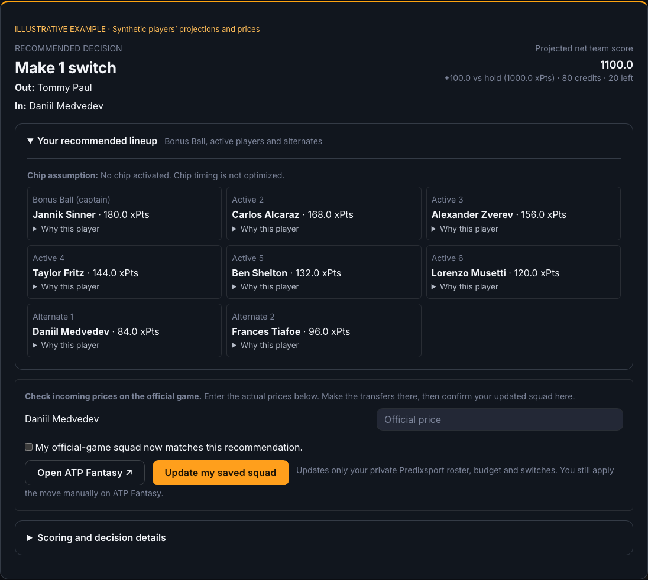Click Update my saved squad button
Viewport: 648px width, 580px height.
pos(221,473)
